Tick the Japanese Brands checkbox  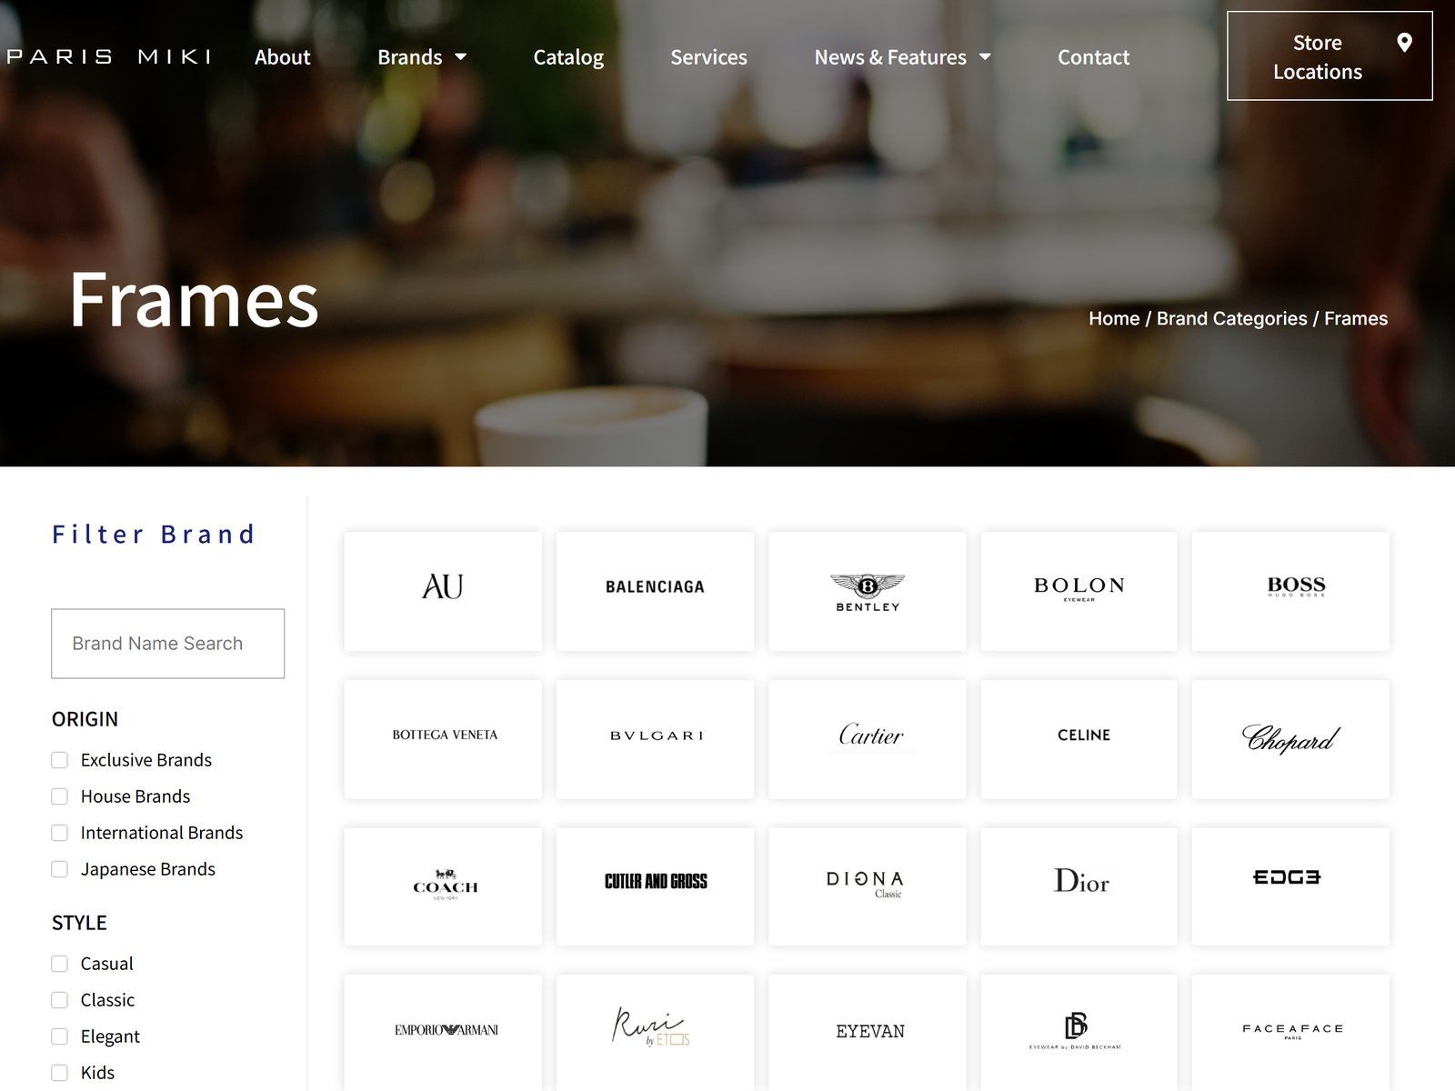[x=60, y=869]
